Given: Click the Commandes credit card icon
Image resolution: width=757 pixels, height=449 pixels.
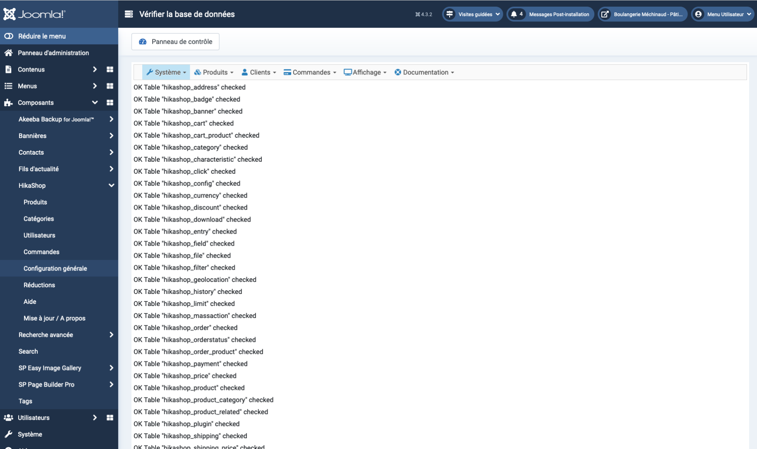Looking at the screenshot, I should click(287, 72).
